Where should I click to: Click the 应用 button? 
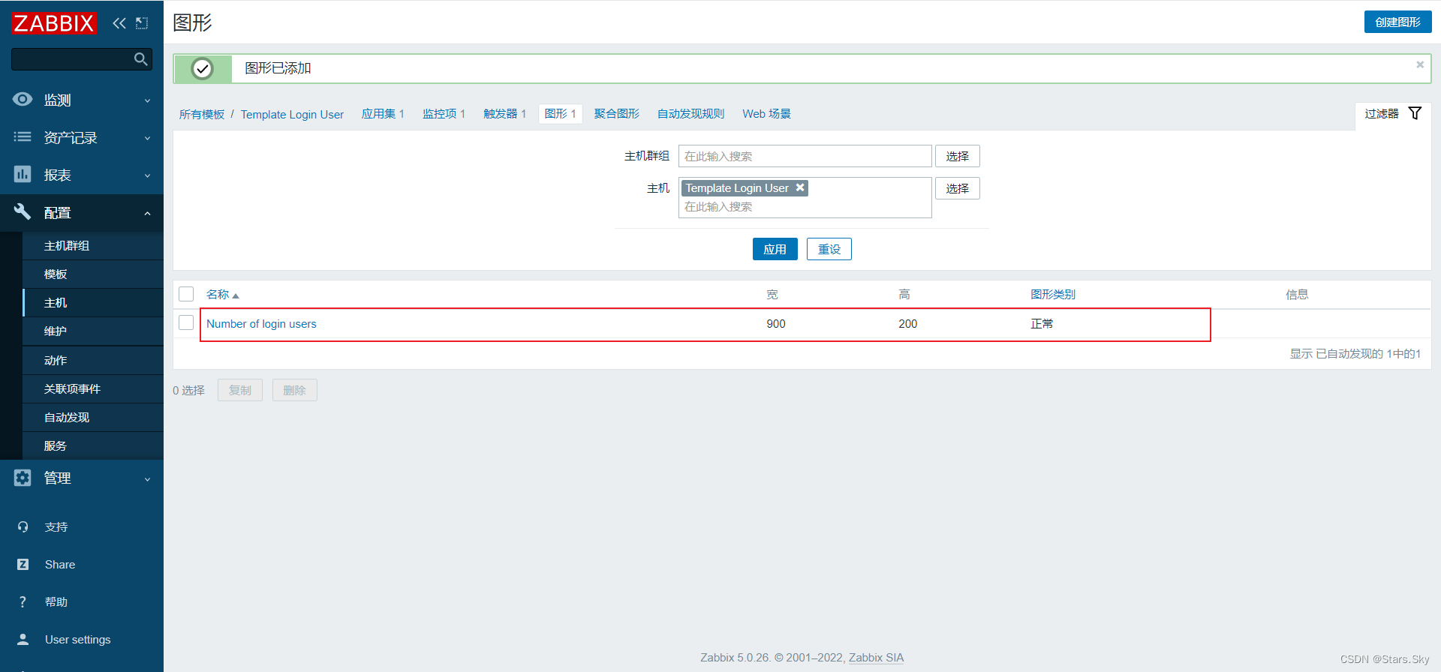[775, 249]
